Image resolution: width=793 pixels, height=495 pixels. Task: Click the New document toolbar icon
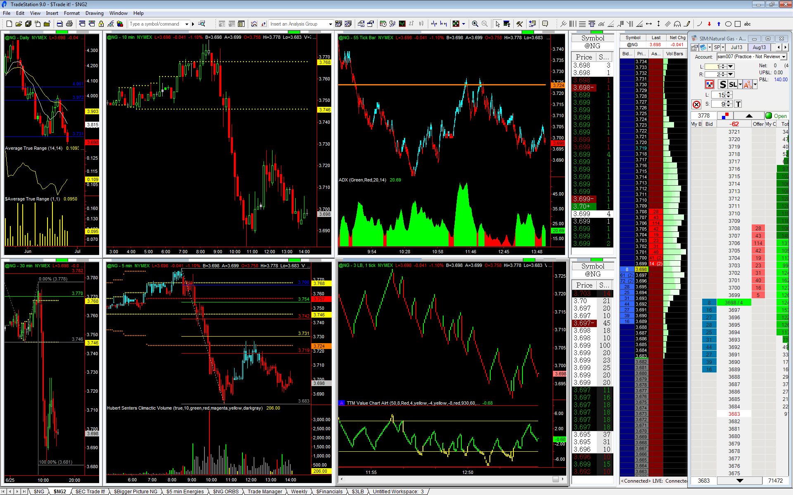tap(9, 24)
